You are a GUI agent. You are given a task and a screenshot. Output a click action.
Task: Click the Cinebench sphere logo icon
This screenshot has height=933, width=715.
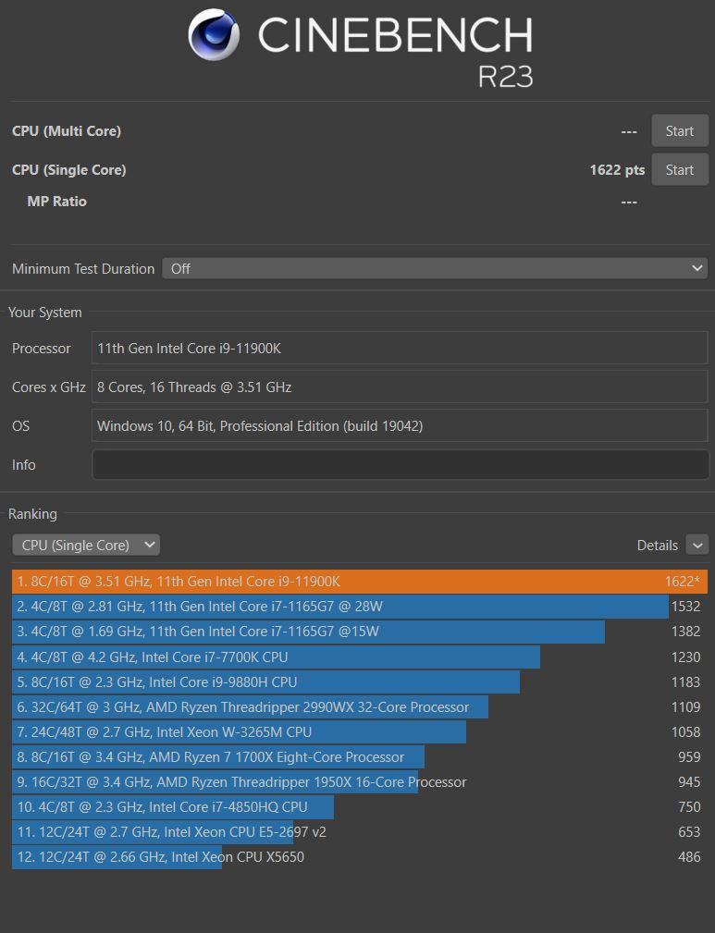click(214, 34)
